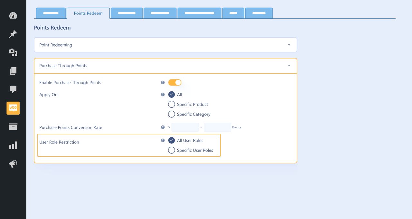Open the WooCommerce Woo icon in sidebar

pos(13,108)
